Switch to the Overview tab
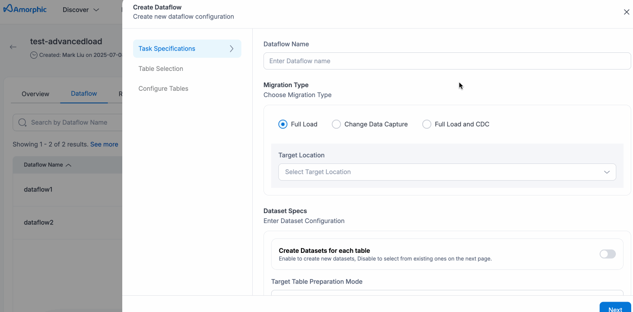Image resolution: width=633 pixels, height=312 pixels. click(35, 94)
